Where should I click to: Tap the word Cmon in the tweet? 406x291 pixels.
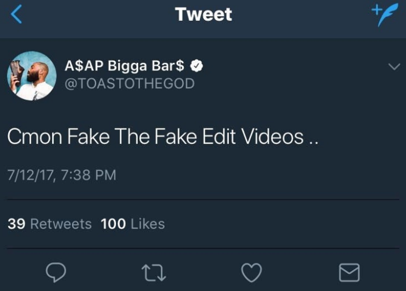[x=34, y=137]
